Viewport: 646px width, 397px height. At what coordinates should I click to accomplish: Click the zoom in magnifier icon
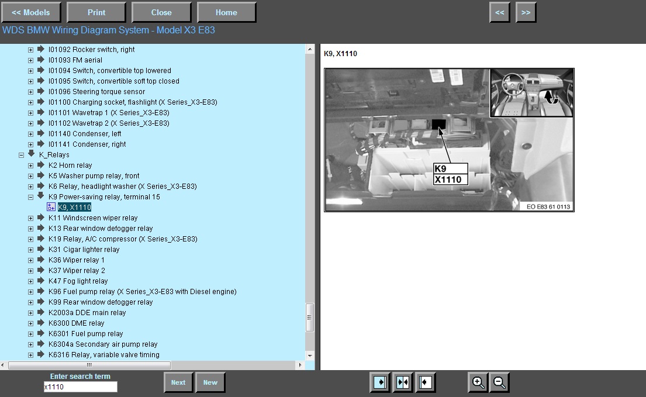[478, 382]
